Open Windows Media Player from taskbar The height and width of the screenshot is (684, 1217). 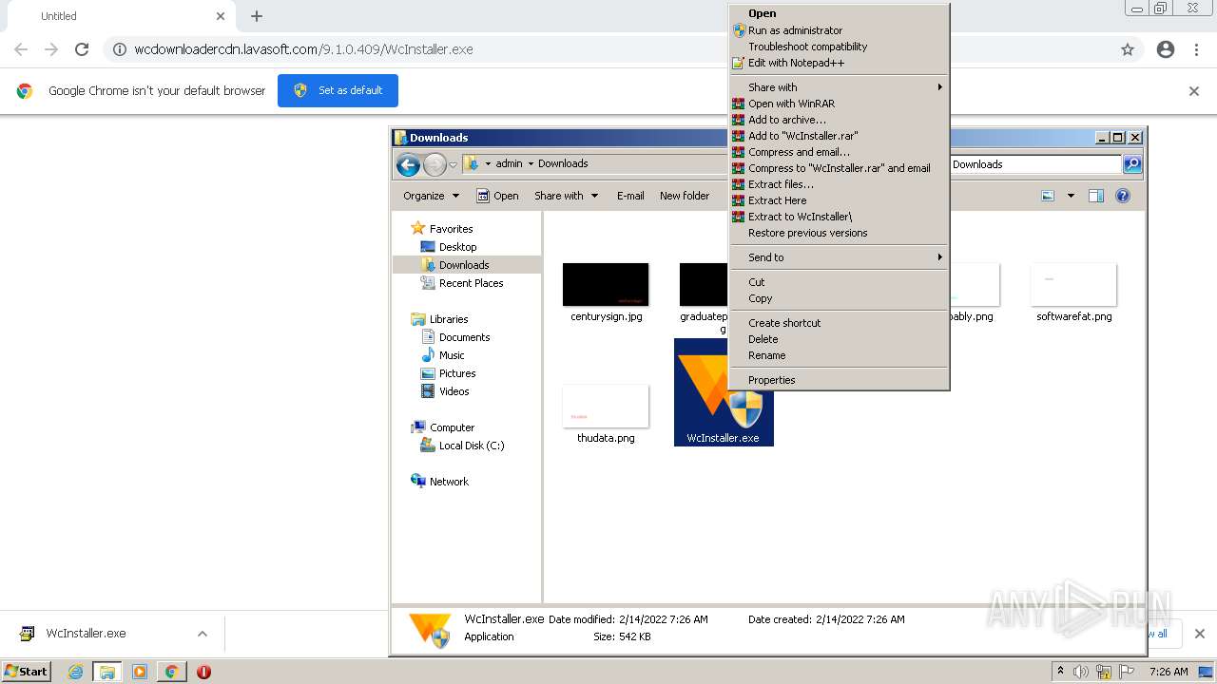(x=140, y=672)
